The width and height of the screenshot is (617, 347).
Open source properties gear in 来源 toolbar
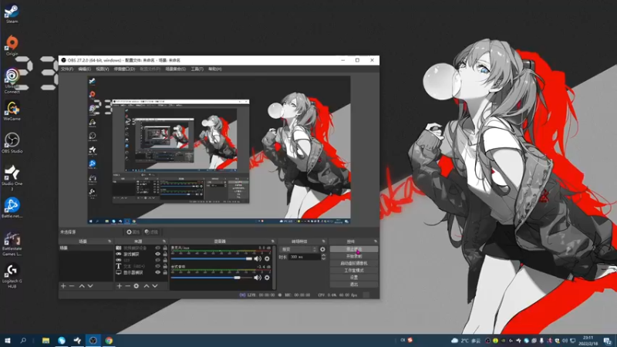[137, 286]
